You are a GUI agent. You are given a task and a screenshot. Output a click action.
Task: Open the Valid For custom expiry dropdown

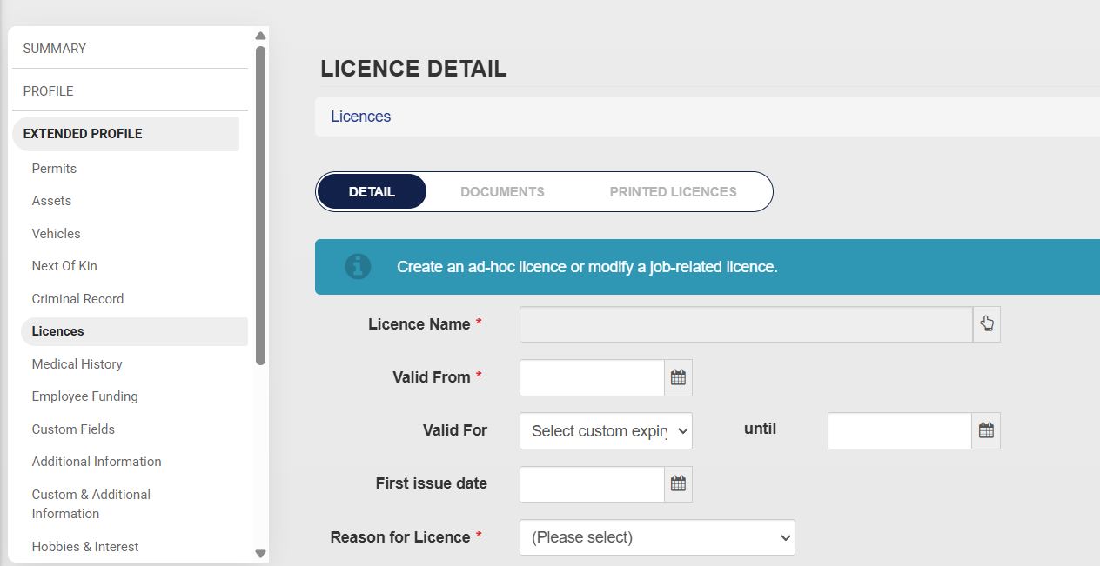[605, 430]
